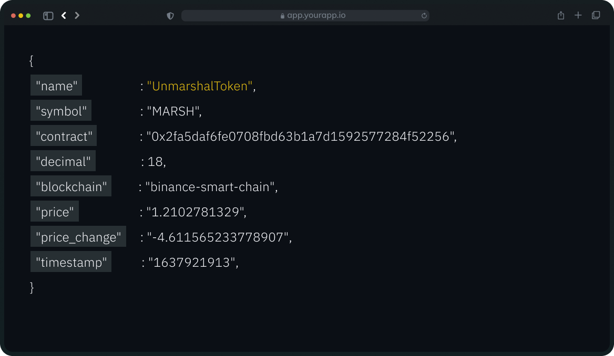
Task: Choose the "blockchain" key label
Action: click(71, 187)
